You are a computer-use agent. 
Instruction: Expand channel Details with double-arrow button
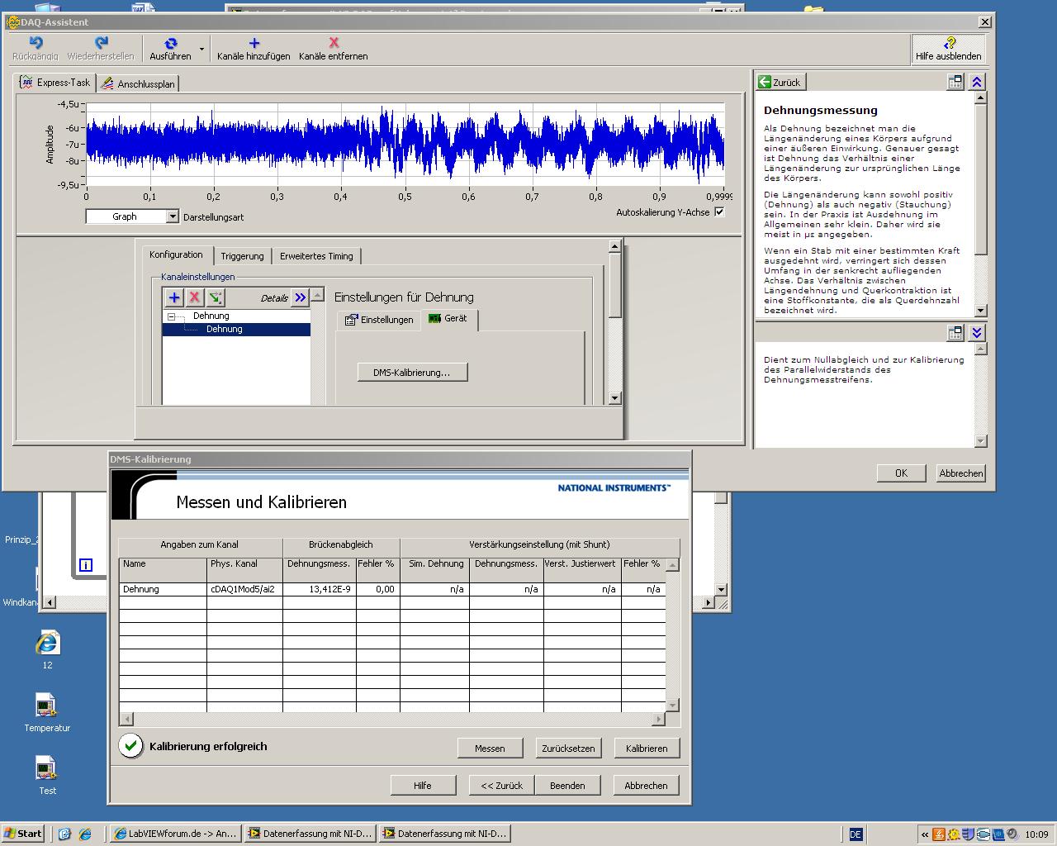300,297
